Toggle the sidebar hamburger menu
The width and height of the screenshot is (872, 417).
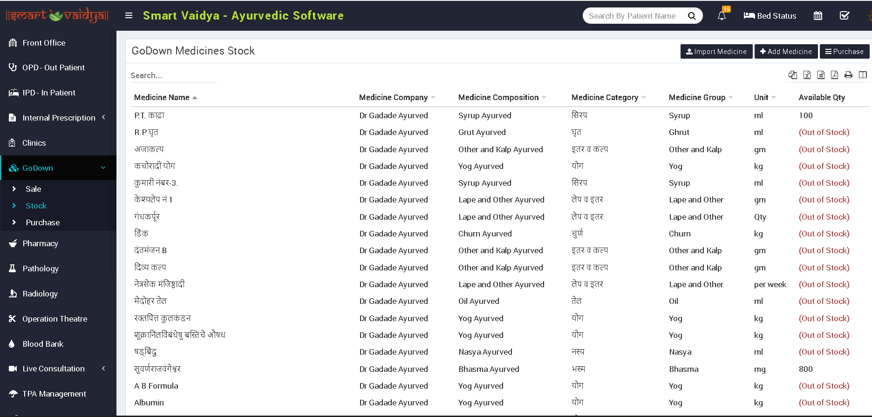[x=129, y=16]
